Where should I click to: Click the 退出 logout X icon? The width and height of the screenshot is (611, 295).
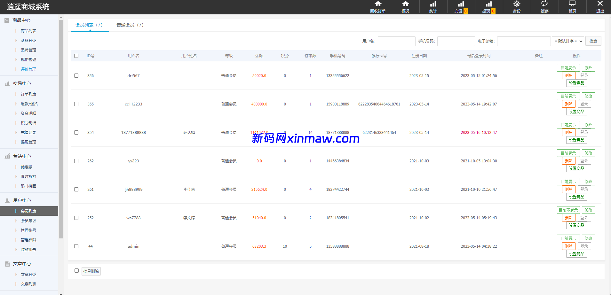(600, 4)
